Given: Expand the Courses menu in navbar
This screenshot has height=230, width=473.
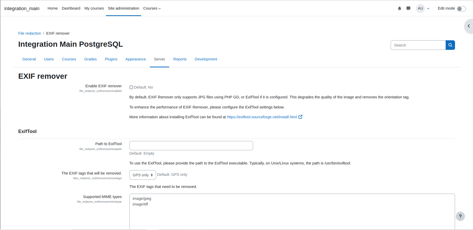Looking at the screenshot, I should (152, 8).
